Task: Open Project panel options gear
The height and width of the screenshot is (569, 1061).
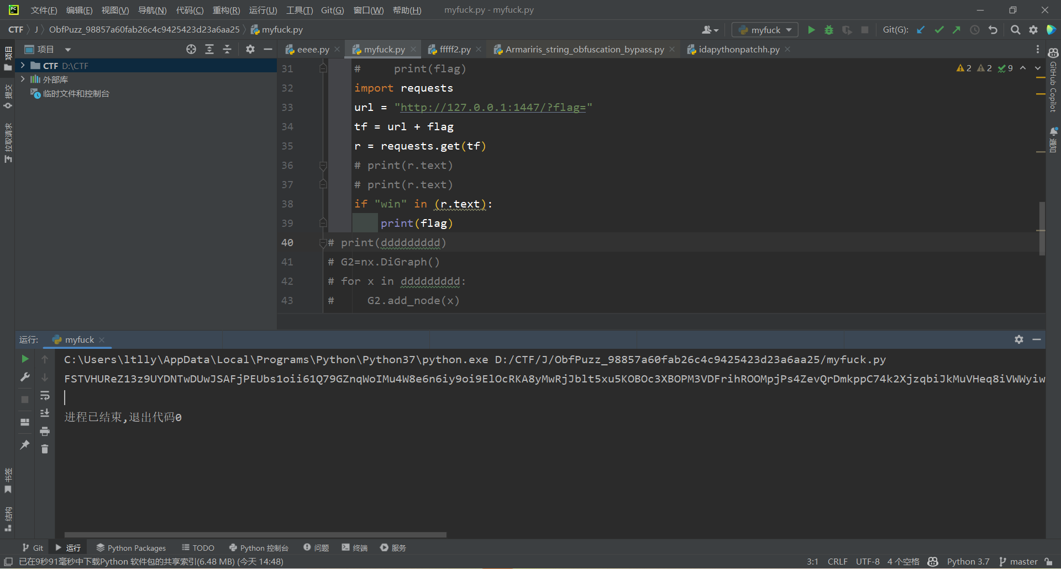Action: click(250, 49)
